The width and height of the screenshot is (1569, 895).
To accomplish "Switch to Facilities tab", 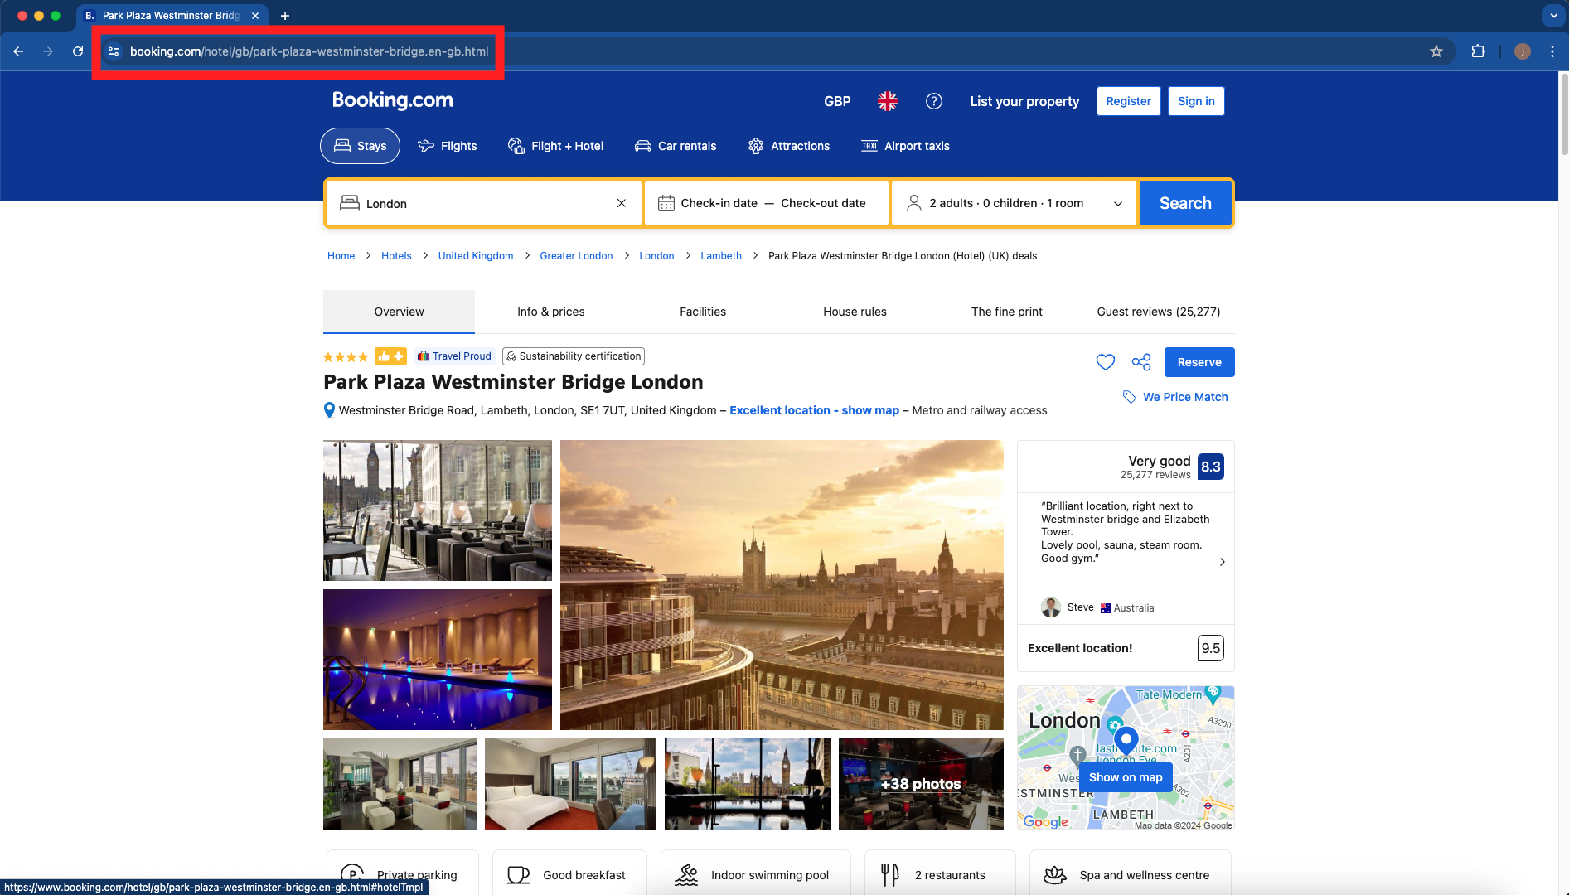I will pyautogui.click(x=703, y=312).
